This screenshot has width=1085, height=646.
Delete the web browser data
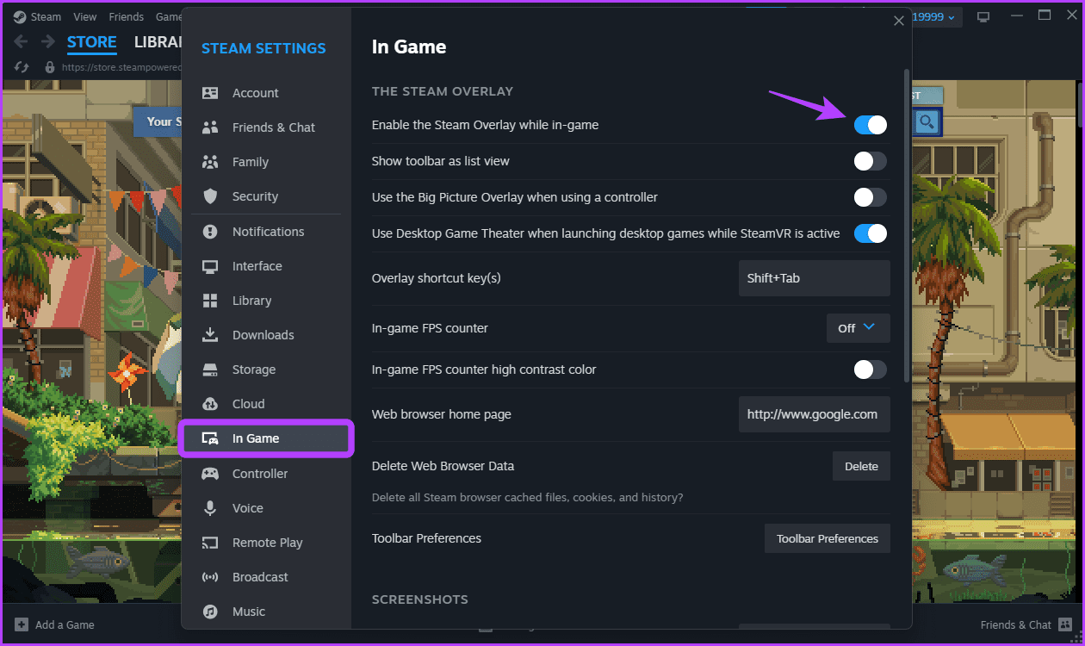pyautogui.click(x=861, y=466)
